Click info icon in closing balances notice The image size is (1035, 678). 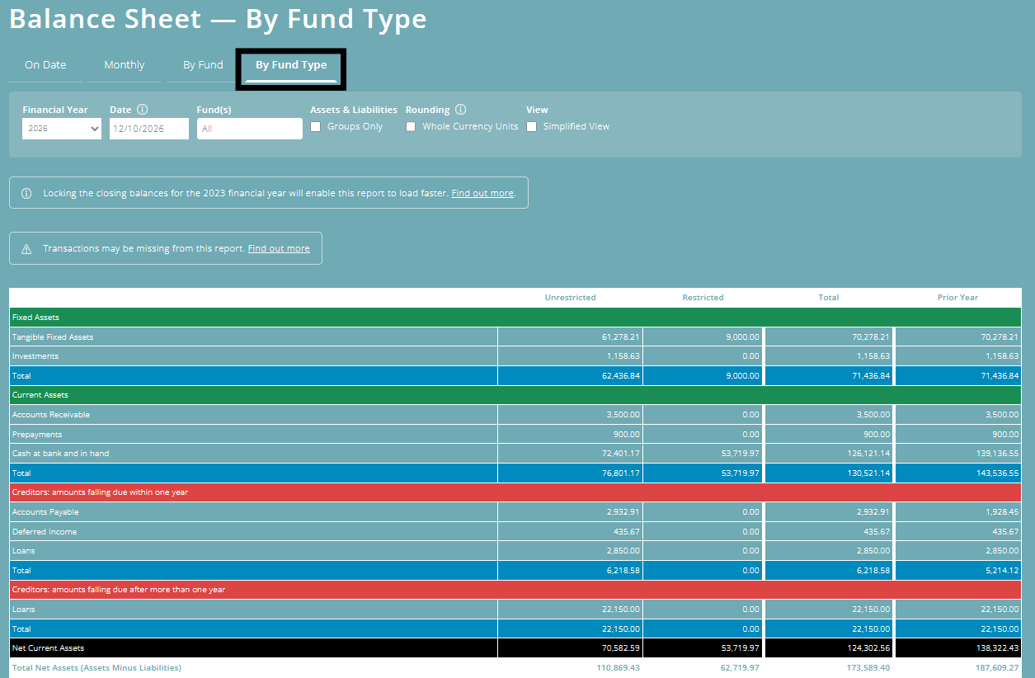(x=26, y=193)
